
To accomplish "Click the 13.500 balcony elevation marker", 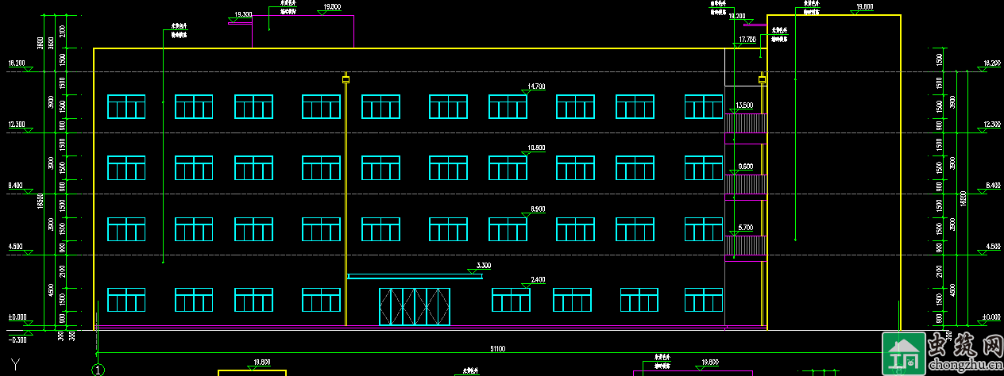I will [745, 106].
